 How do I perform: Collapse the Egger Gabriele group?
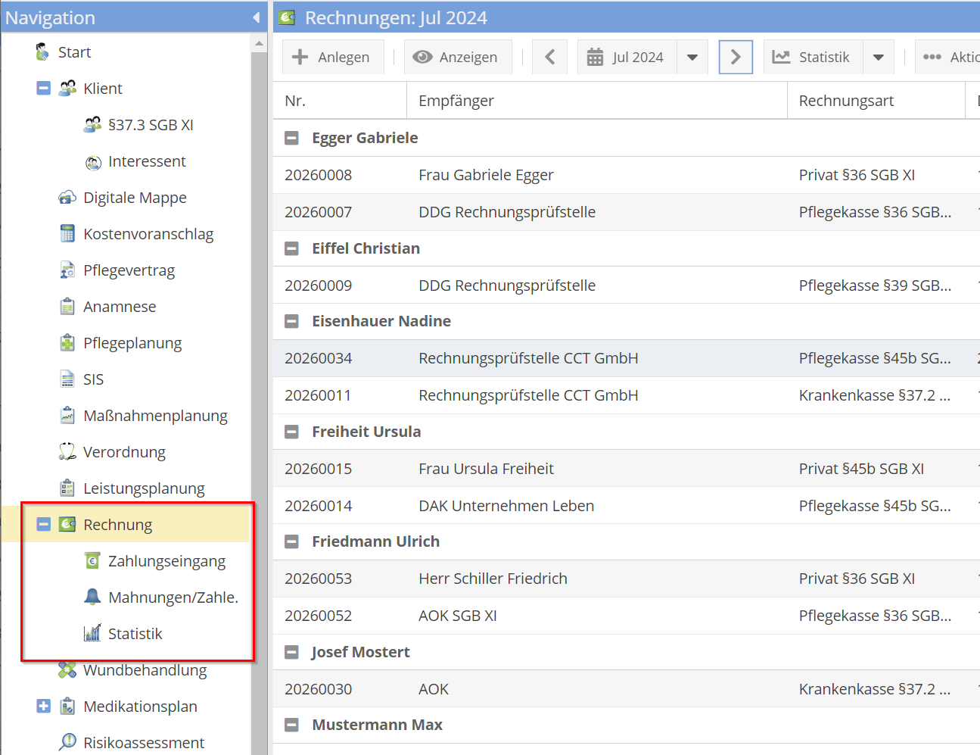coord(291,138)
